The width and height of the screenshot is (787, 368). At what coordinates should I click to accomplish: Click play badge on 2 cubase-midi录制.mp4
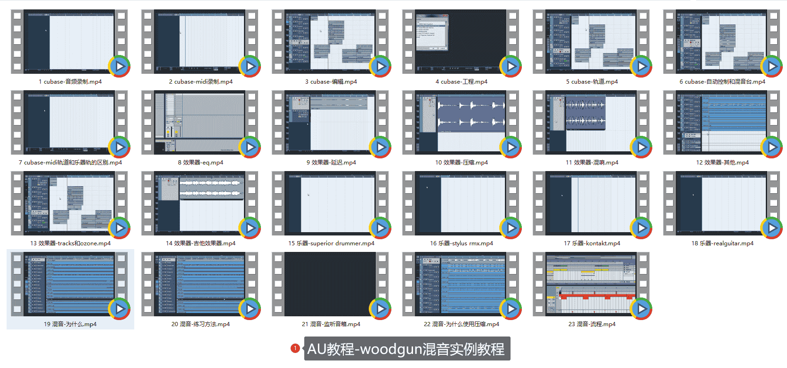250,66
